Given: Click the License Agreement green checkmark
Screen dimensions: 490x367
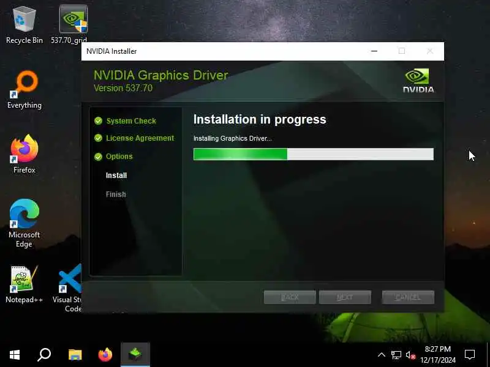Looking at the screenshot, I should pyautogui.click(x=98, y=138).
